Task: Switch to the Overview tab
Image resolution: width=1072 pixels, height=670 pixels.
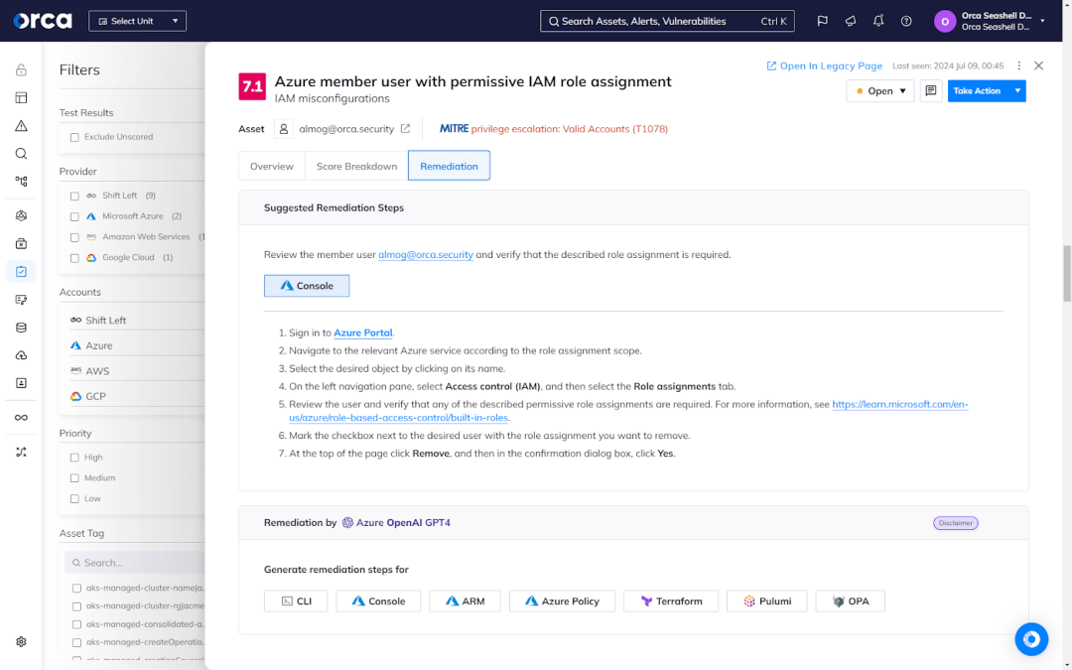Action: click(271, 166)
